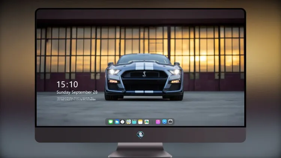Open the green Messages icon in the dock
Viewport: 281px width, 158px height.
111,122
